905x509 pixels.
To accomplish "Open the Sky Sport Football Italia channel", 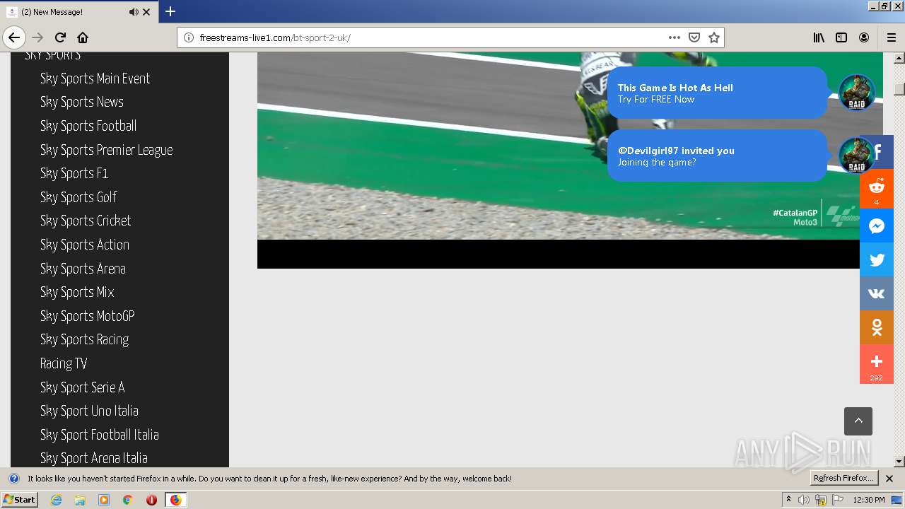I will 100,435.
